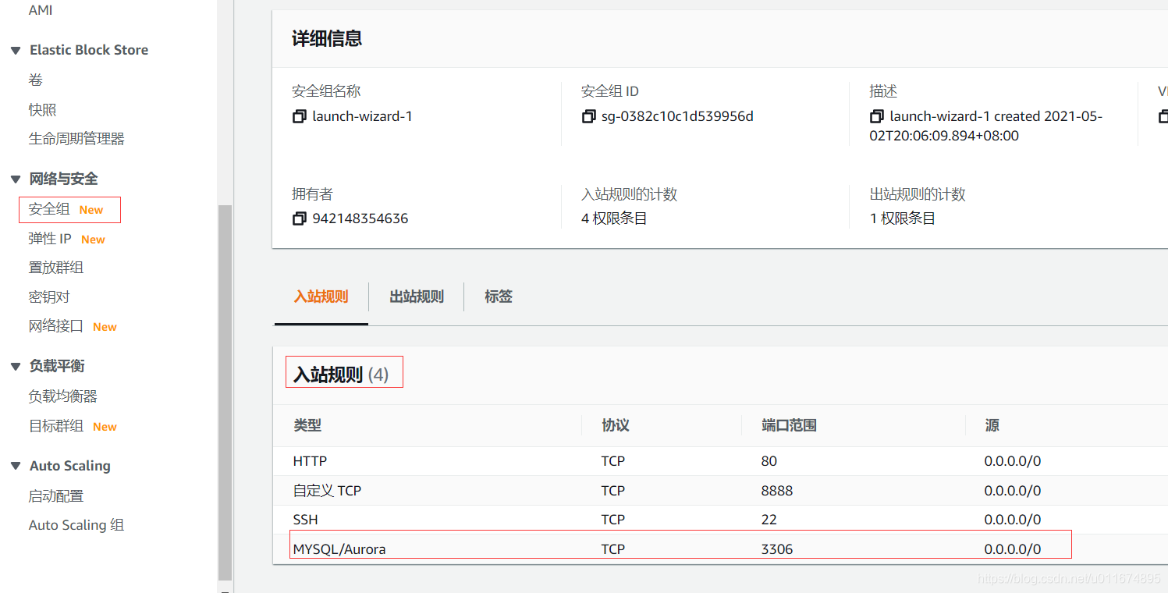Navigate to 负载均衡器
The image size is (1168, 593).
click(x=62, y=396)
